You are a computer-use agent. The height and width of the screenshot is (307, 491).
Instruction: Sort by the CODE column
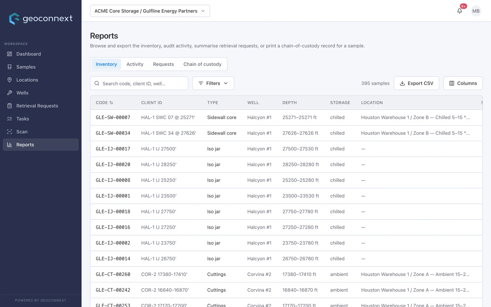(104, 103)
